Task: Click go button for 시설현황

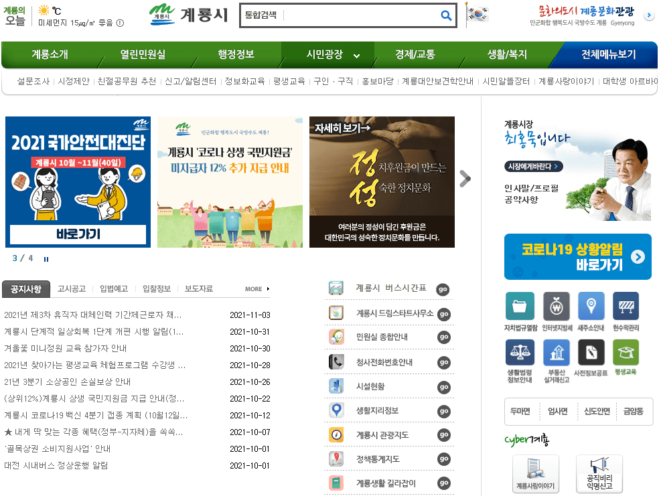Action: click(444, 387)
